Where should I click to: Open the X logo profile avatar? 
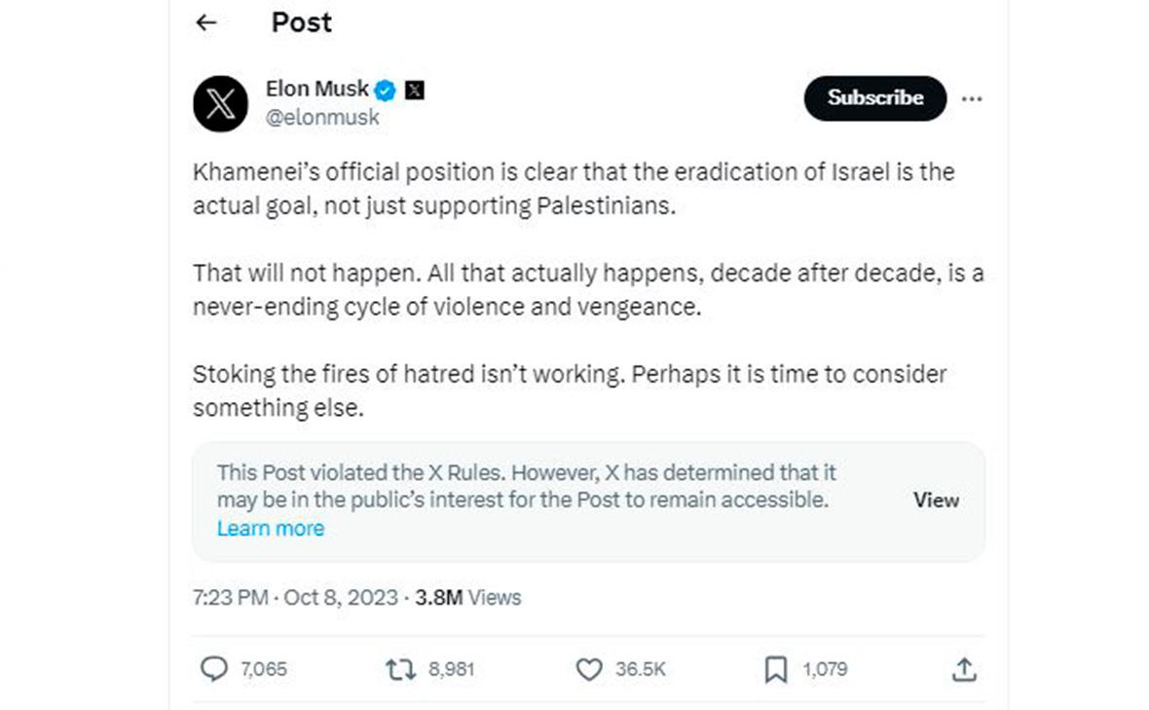[x=221, y=103]
